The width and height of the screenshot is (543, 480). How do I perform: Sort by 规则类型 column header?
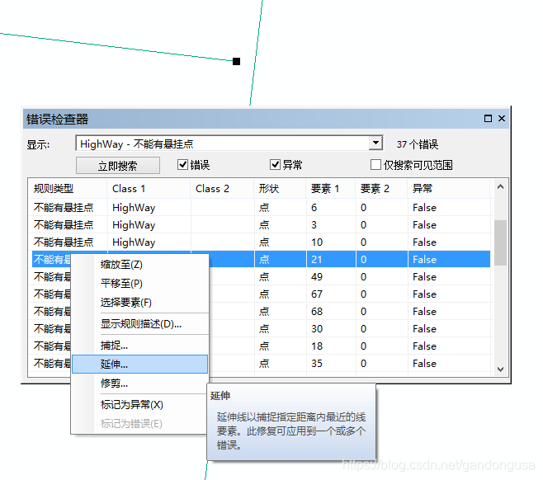pos(68,189)
